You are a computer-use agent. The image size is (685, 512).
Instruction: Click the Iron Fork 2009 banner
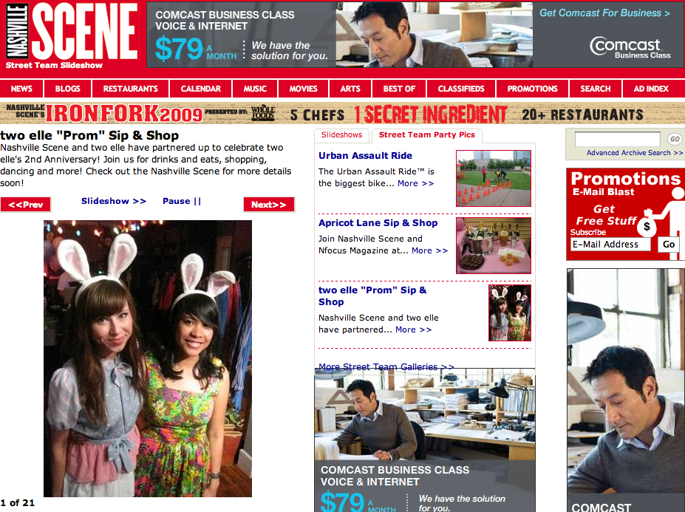pyautogui.click(x=343, y=114)
